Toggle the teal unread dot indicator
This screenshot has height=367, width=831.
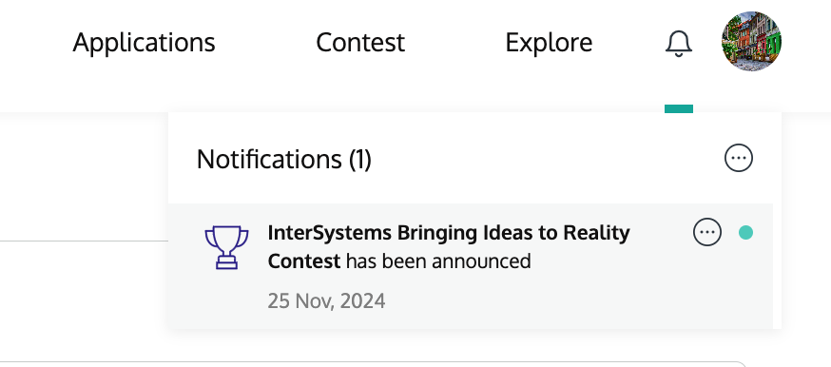[x=745, y=233]
